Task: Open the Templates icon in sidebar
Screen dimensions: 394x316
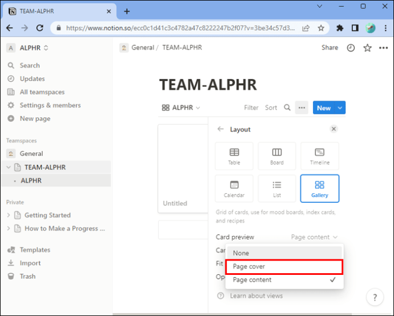Action: (11, 250)
